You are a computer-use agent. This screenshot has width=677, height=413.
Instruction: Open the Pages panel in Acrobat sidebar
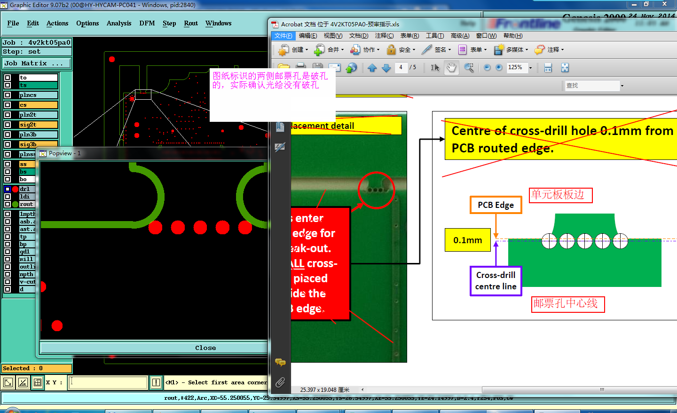tap(280, 127)
